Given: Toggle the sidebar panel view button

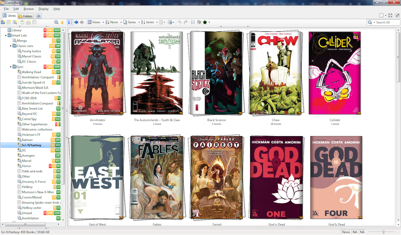Looking at the screenshot, I should coord(70,22).
